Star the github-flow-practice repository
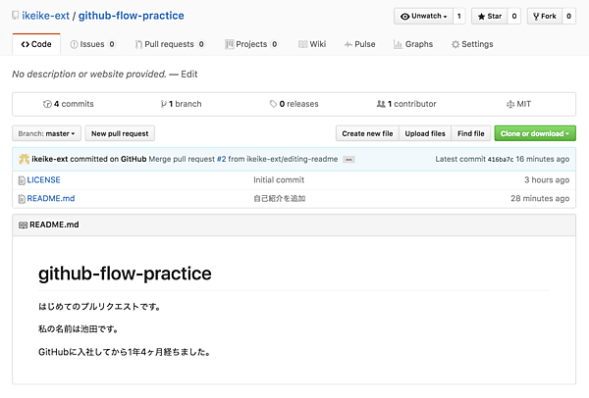The height and width of the screenshot is (398, 589). tap(489, 17)
